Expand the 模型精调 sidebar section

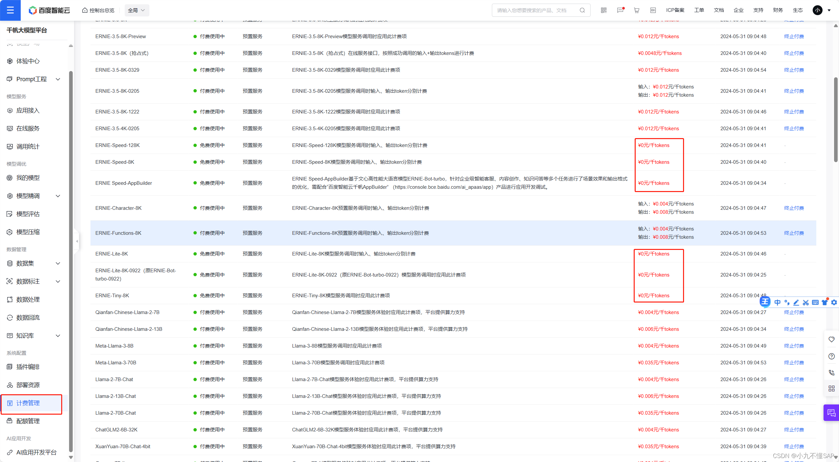click(33, 196)
